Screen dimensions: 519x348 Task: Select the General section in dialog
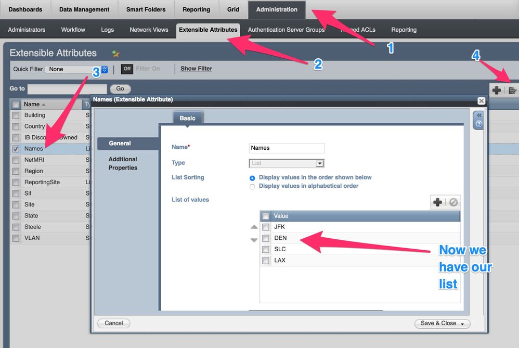(128, 144)
